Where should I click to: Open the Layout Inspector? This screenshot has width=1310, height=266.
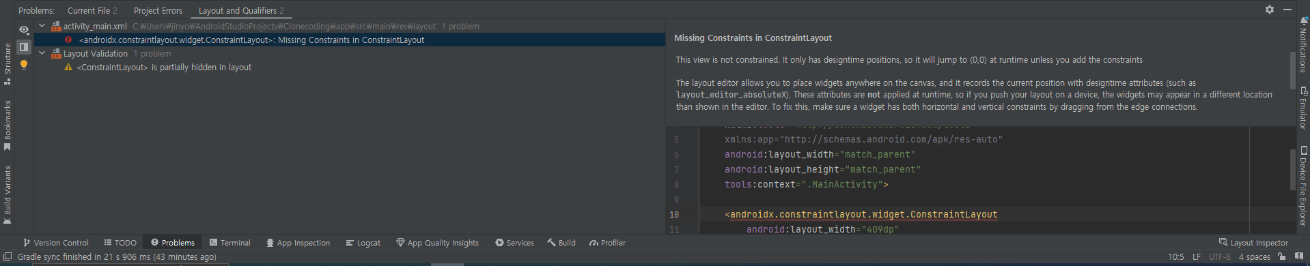(x=1253, y=243)
